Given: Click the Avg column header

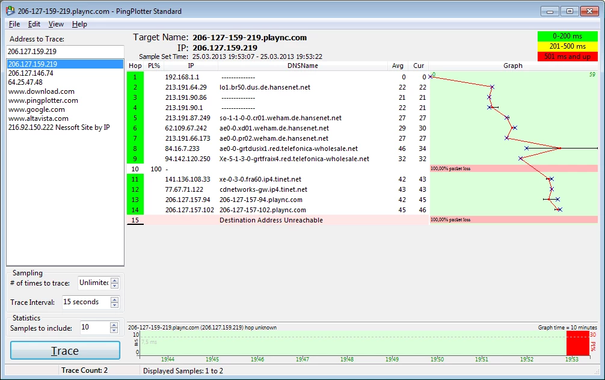Looking at the screenshot, I should [x=398, y=66].
